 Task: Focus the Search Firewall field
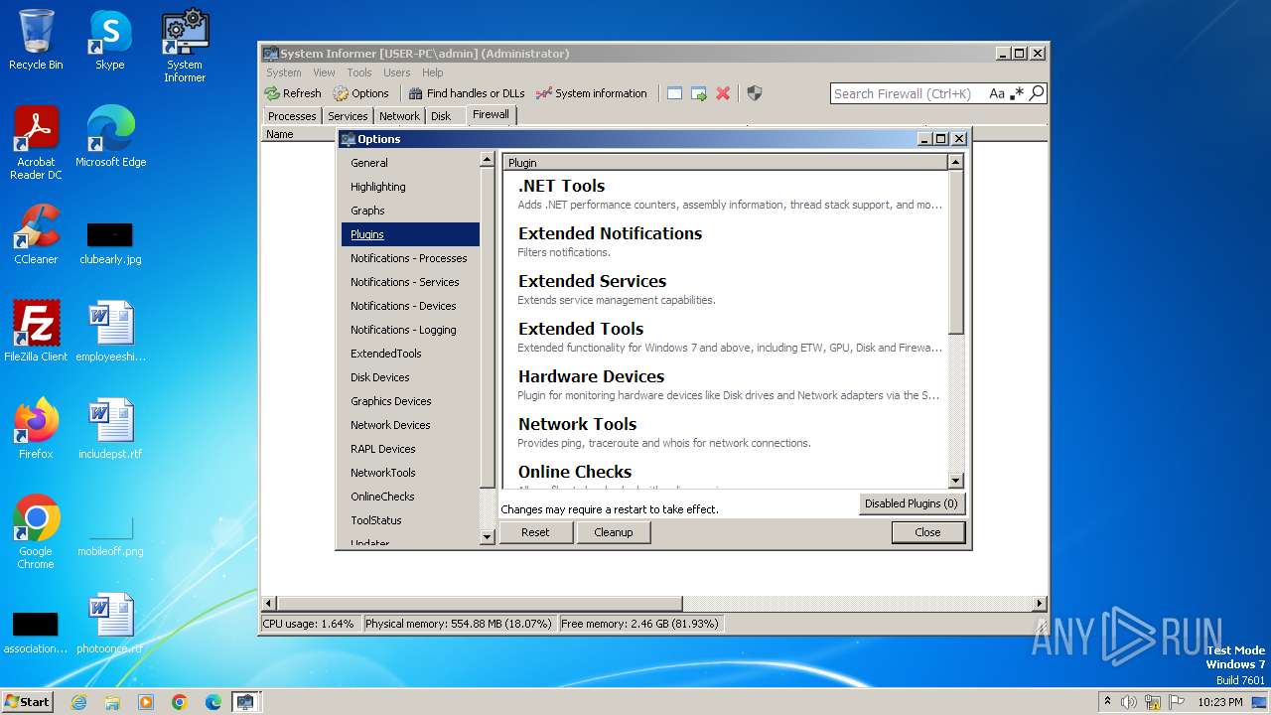coord(909,93)
